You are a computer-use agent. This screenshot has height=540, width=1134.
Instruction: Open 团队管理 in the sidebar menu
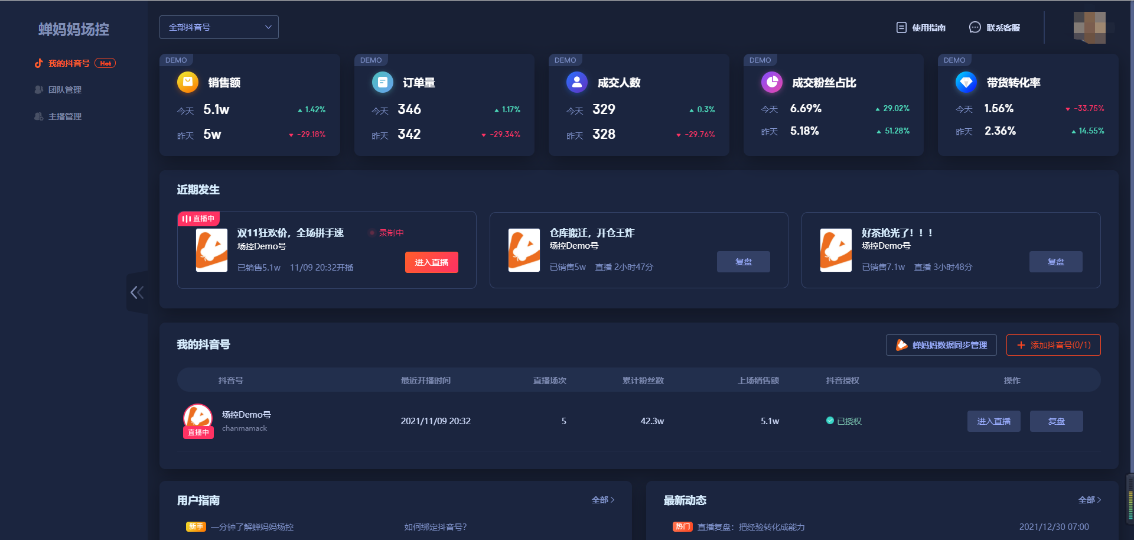click(x=65, y=90)
